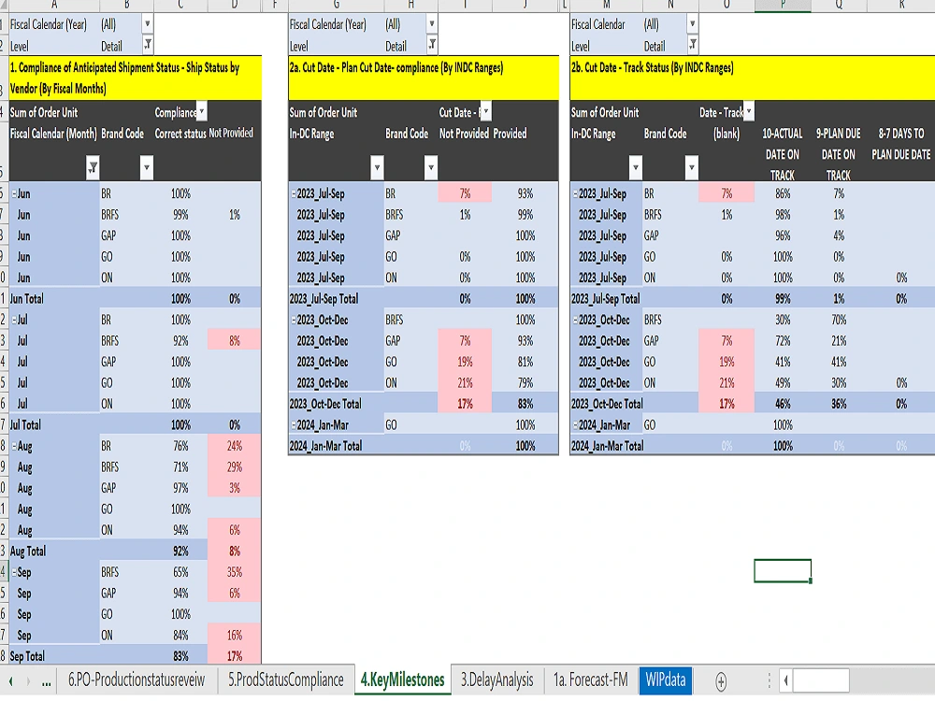The image size is (935, 701).
Task: Open Fiscal Calendar (Year) filter in table 2a
Action: (x=432, y=24)
